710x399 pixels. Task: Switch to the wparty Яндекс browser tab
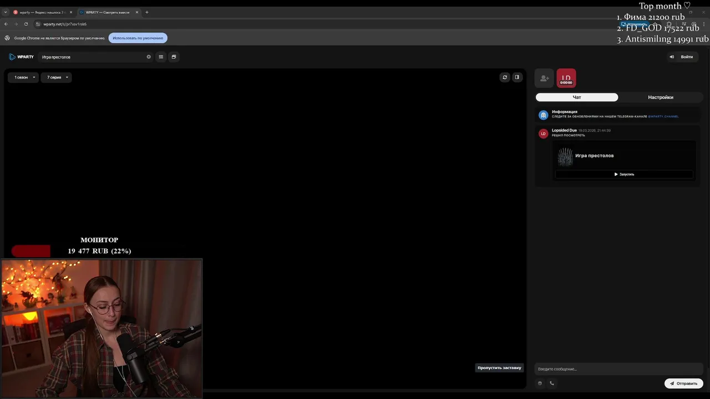43,12
